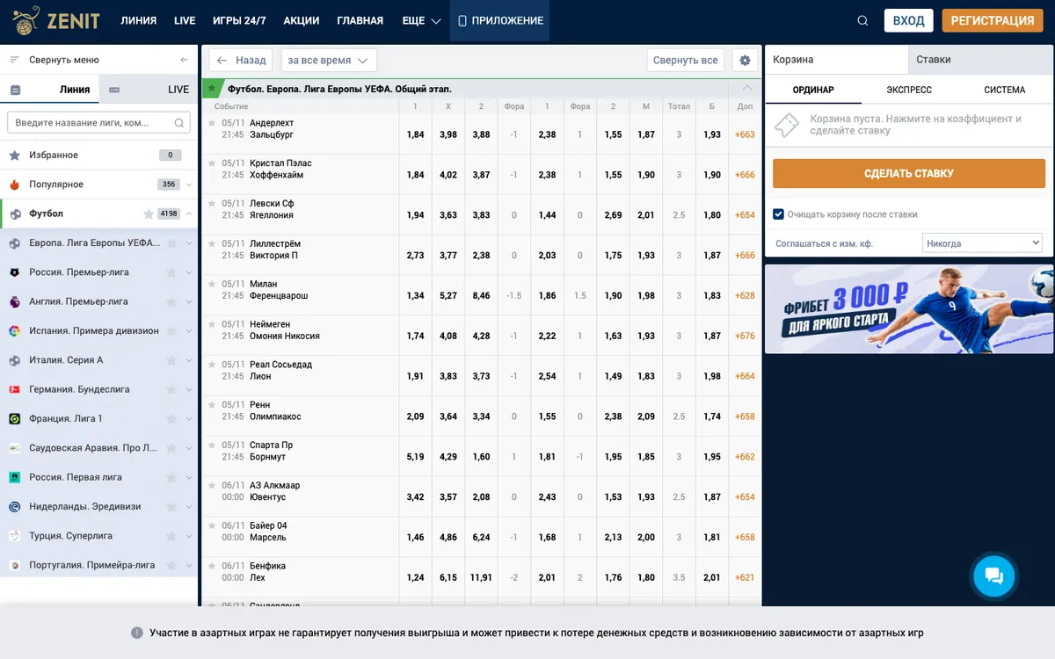Viewport: 1055px width, 659px height.
Task: Open the АКЦИИ menu item
Action: pos(302,21)
